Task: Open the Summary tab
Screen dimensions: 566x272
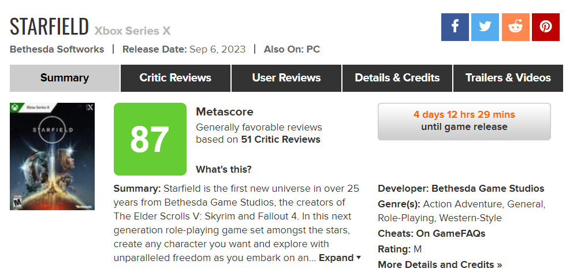Action: pos(65,78)
